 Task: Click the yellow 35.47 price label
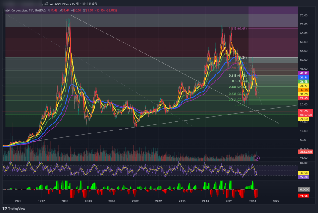click(303, 86)
